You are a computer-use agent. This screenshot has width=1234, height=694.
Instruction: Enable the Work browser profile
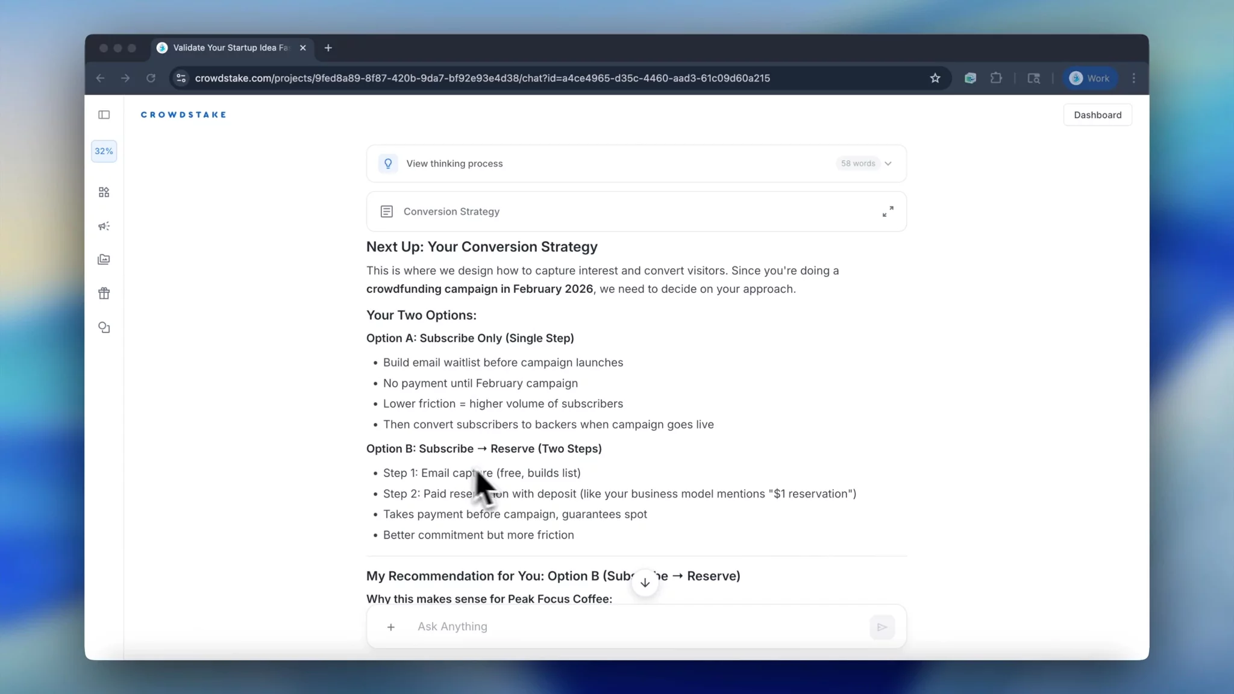click(x=1090, y=78)
